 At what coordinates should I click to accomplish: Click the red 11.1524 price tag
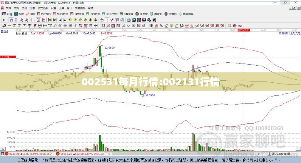point(8,57)
